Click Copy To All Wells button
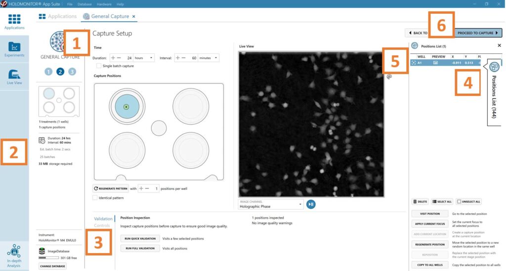 (430, 265)
